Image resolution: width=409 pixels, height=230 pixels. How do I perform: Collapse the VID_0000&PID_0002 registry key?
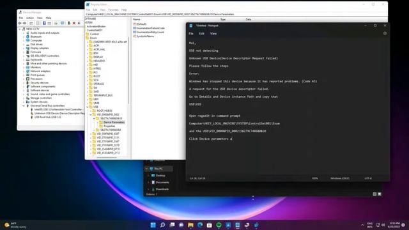click(x=91, y=115)
